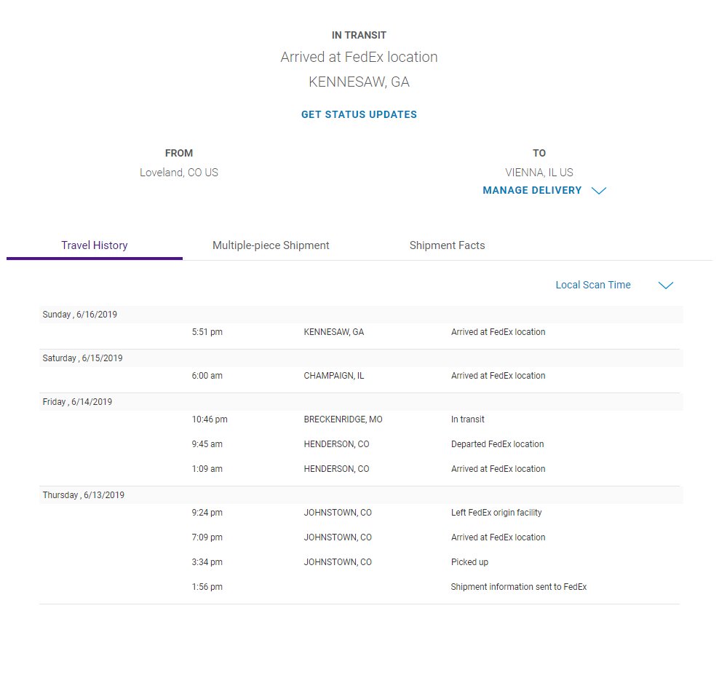The image size is (719, 686).
Task: Click the large Arrived at FedEx location status headline
Action: [x=359, y=57]
